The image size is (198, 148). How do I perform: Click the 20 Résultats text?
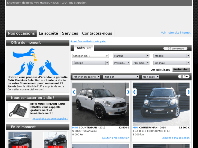[160, 70]
